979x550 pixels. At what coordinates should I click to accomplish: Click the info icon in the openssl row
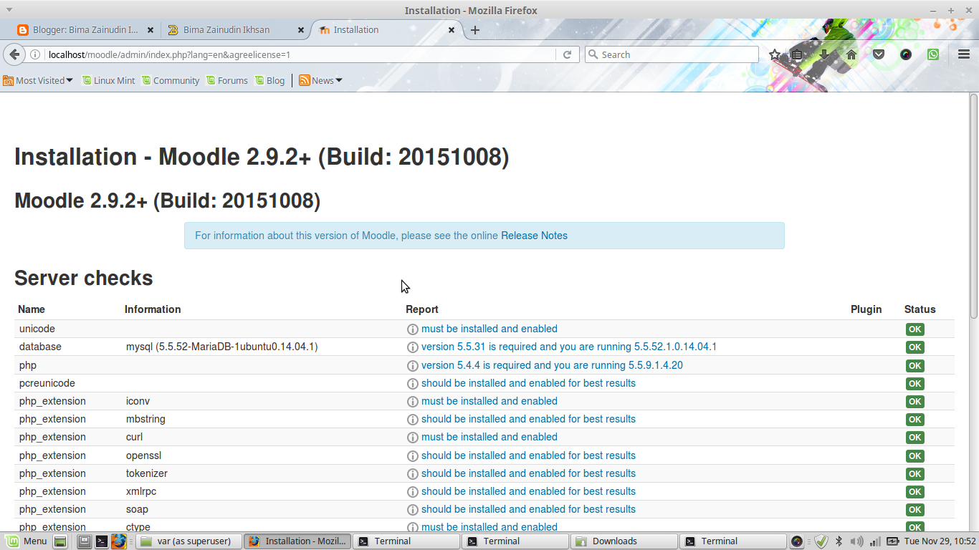[x=413, y=456]
